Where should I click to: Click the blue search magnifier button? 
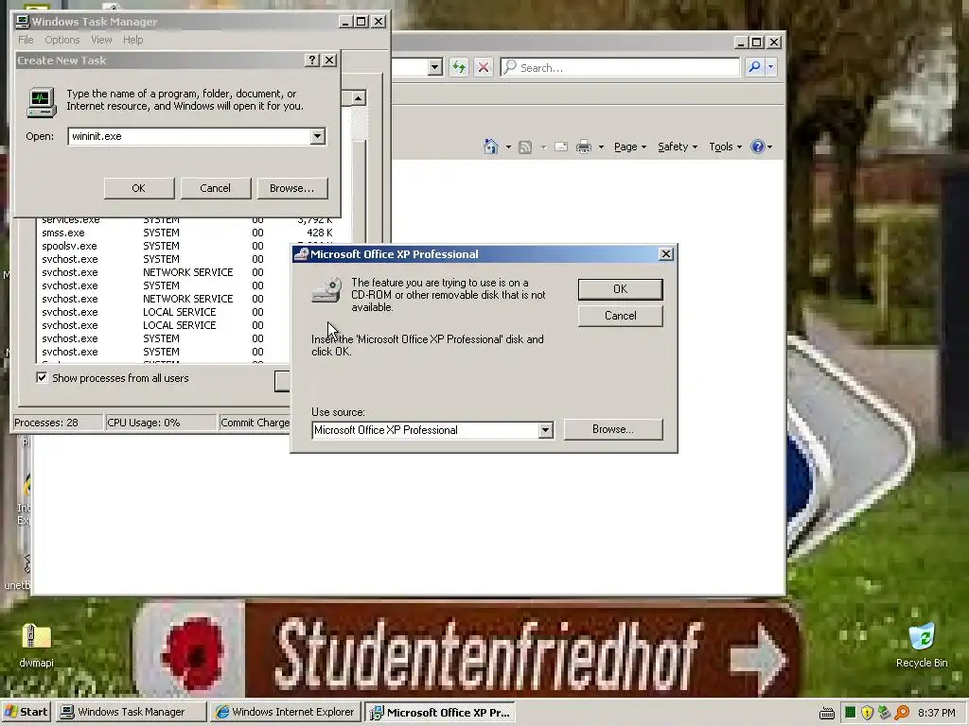pos(754,67)
